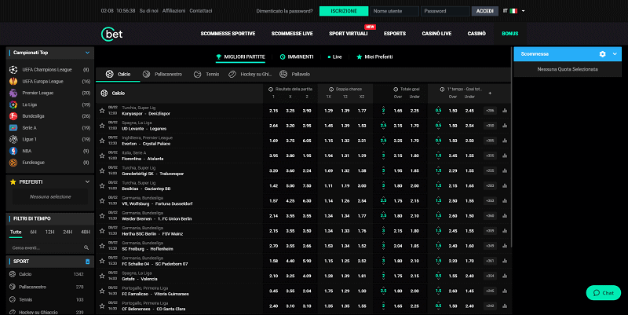The image size is (628, 315).
Task: Click the Live indicator filter
Action: coord(334,57)
